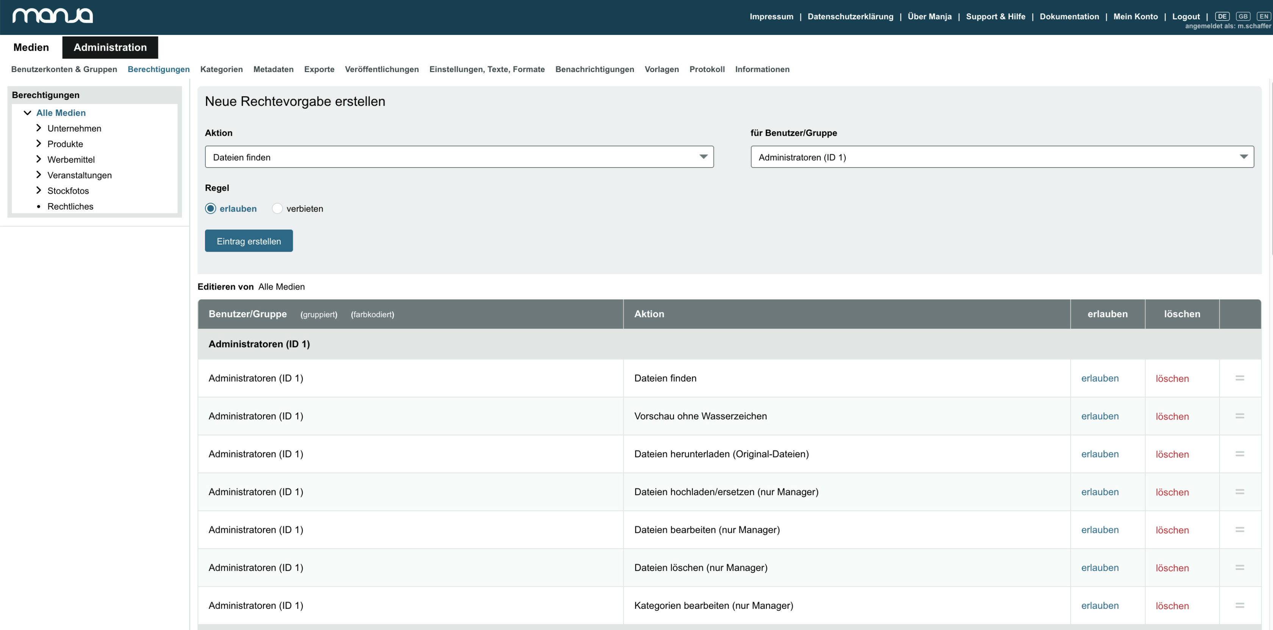Open the für Benutzer/Gruppe dropdown
1273x630 pixels.
(x=1002, y=157)
